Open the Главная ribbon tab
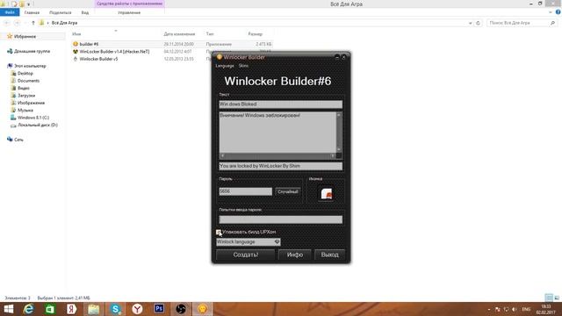The height and width of the screenshot is (316, 562). [x=32, y=12]
